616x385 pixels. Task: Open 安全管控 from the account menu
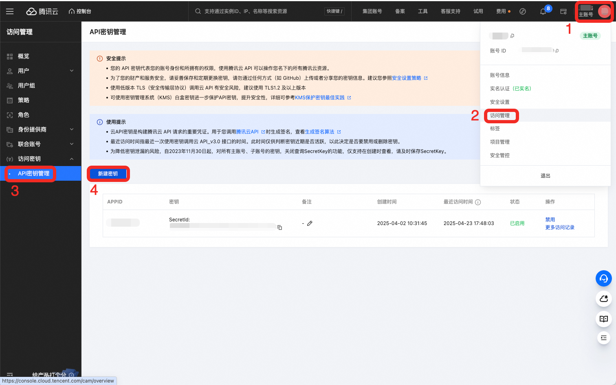pyautogui.click(x=500, y=155)
